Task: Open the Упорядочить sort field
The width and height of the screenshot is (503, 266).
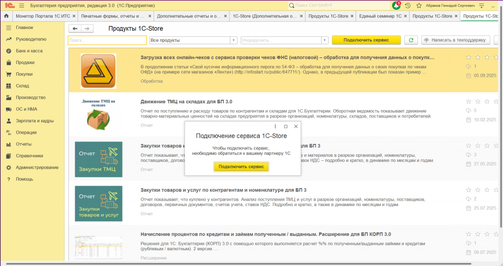Action: point(281,40)
